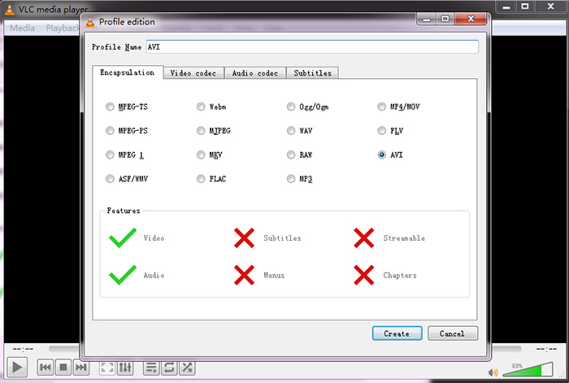Click the elapsed time label
The image size is (569, 383).
tap(23, 349)
